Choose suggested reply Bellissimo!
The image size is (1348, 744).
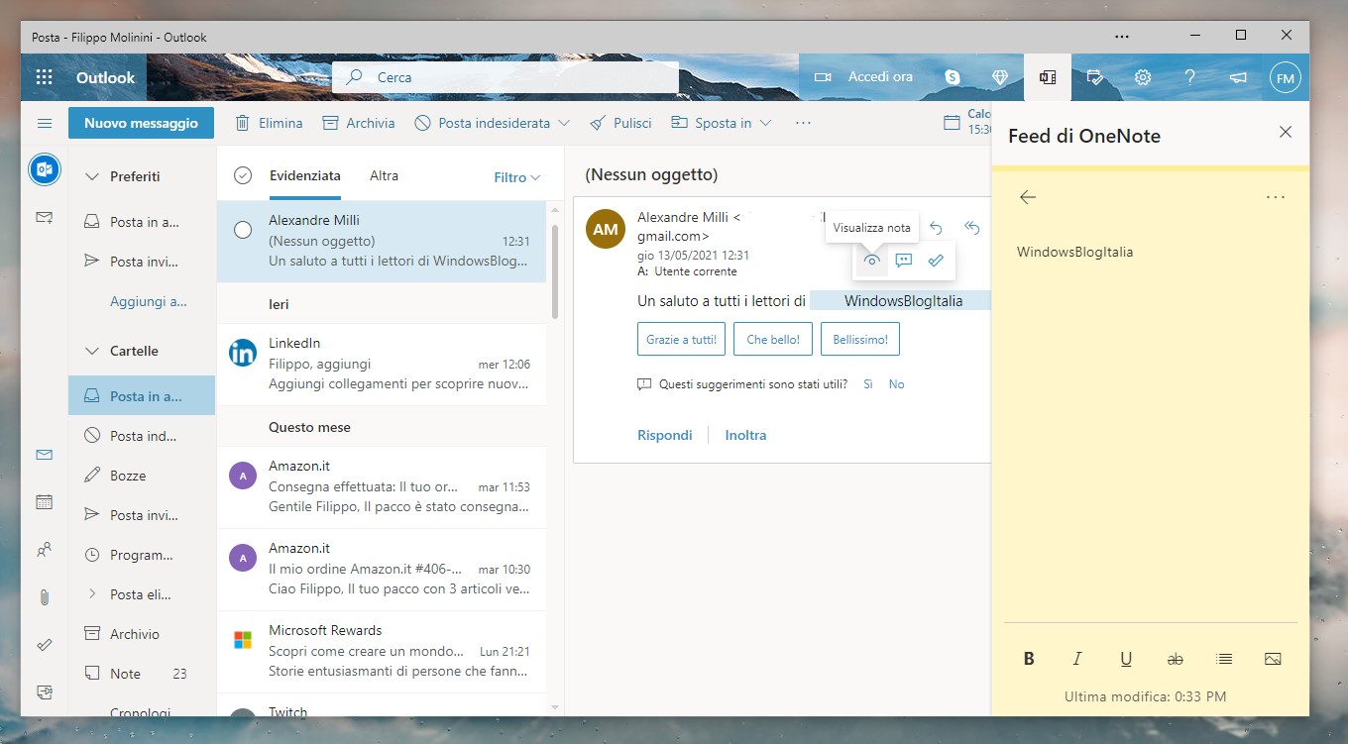coord(860,339)
